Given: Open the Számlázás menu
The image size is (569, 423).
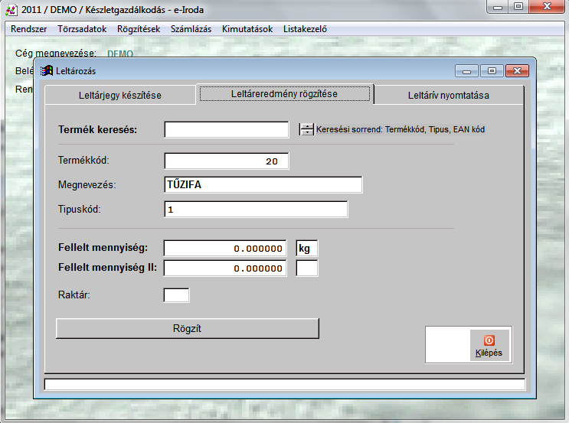Looking at the screenshot, I should (x=191, y=29).
